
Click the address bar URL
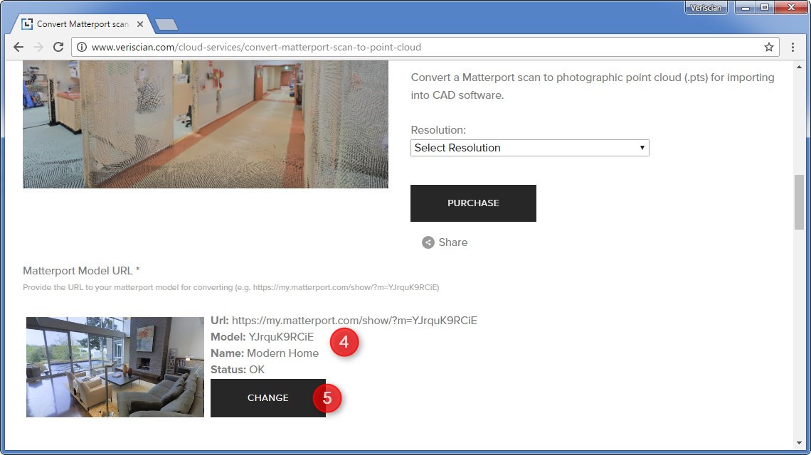point(256,47)
